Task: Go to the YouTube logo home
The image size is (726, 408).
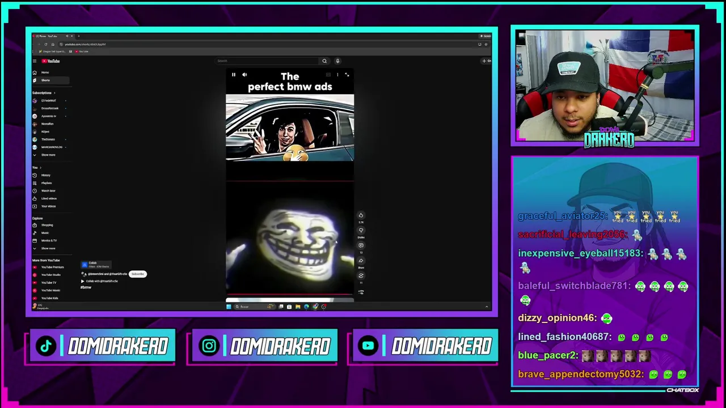Action: 50,61
